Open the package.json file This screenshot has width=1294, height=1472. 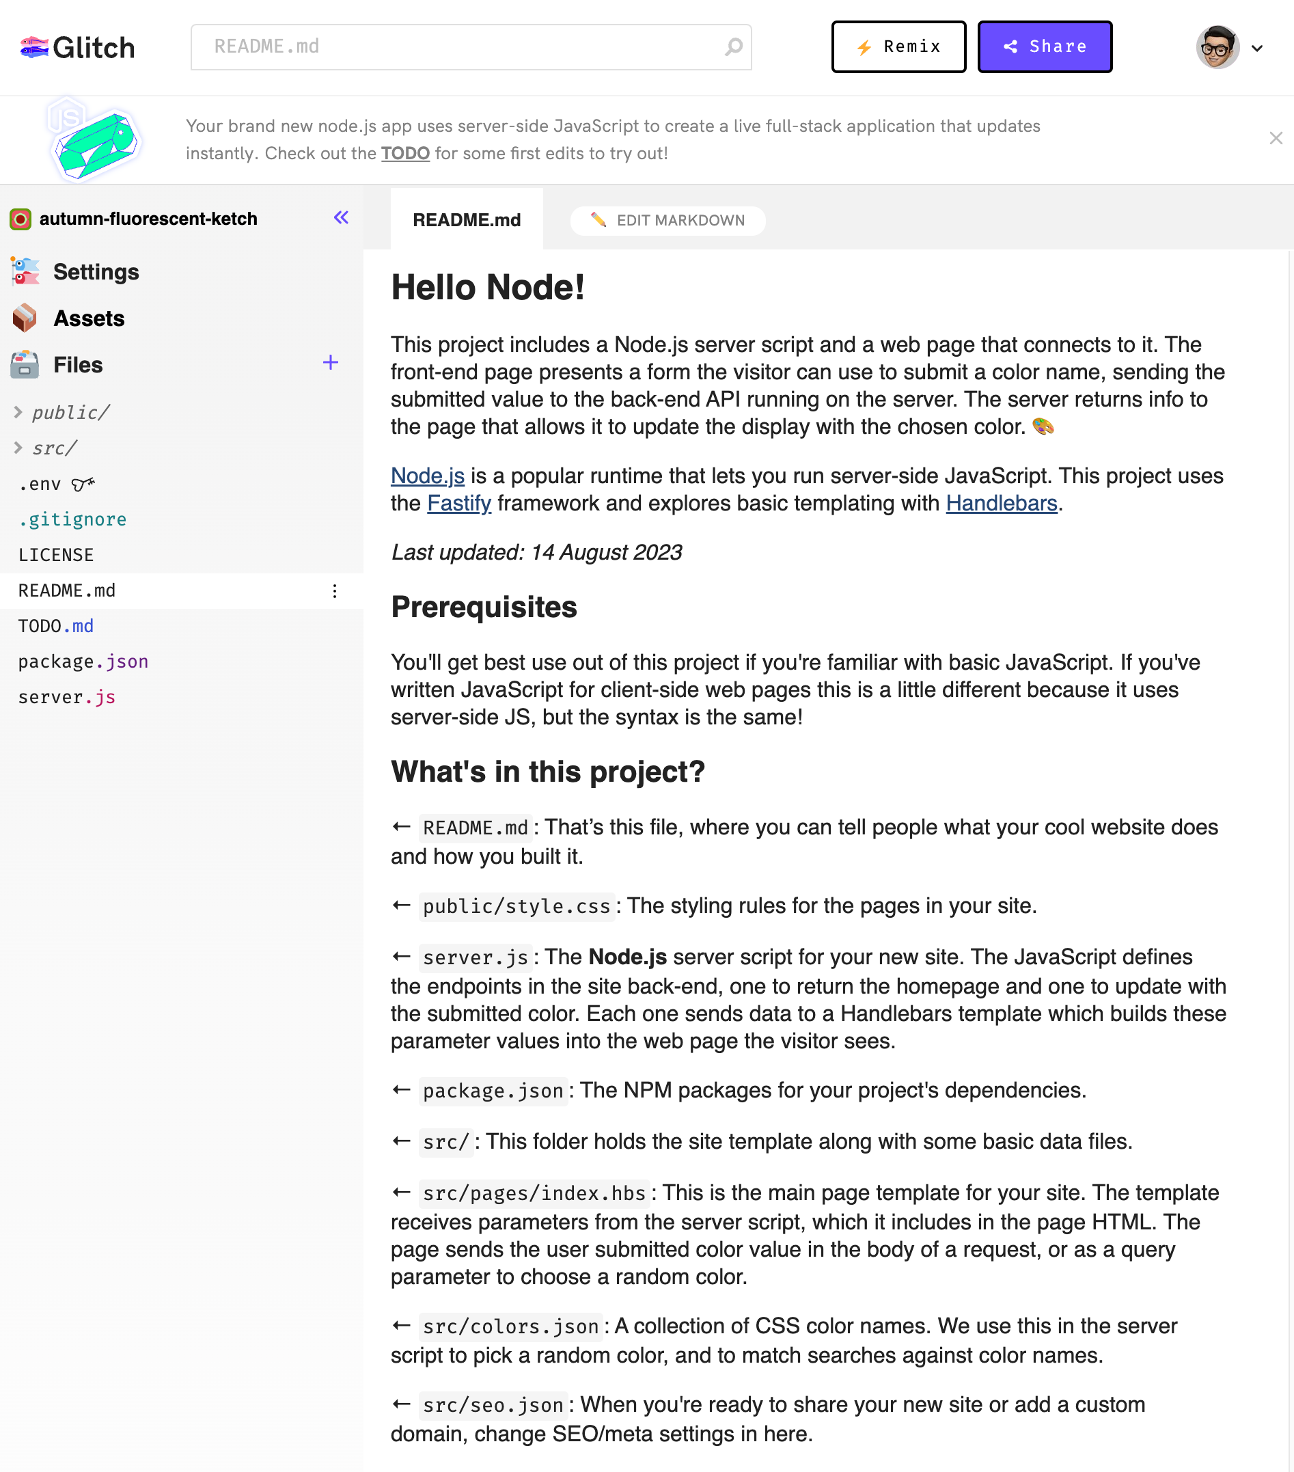point(83,662)
